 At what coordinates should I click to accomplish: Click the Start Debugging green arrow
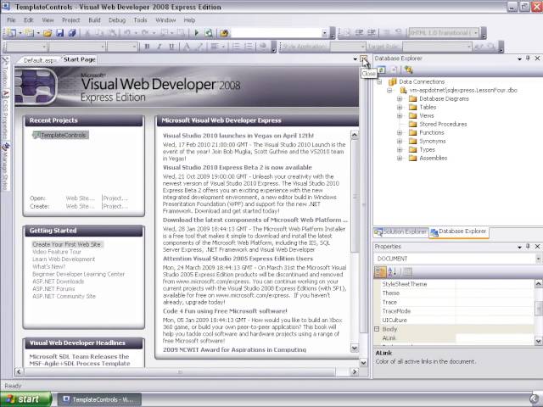tap(196, 33)
